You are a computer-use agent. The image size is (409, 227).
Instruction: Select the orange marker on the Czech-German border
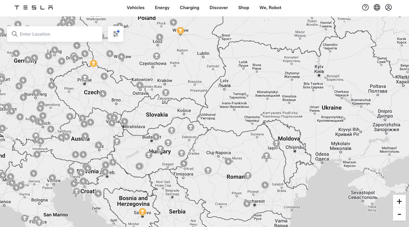pos(93,63)
